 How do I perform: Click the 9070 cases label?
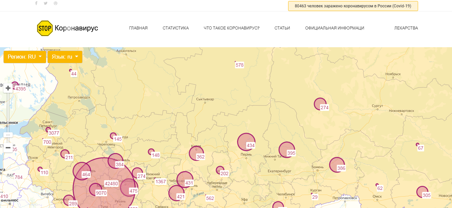[101, 193]
